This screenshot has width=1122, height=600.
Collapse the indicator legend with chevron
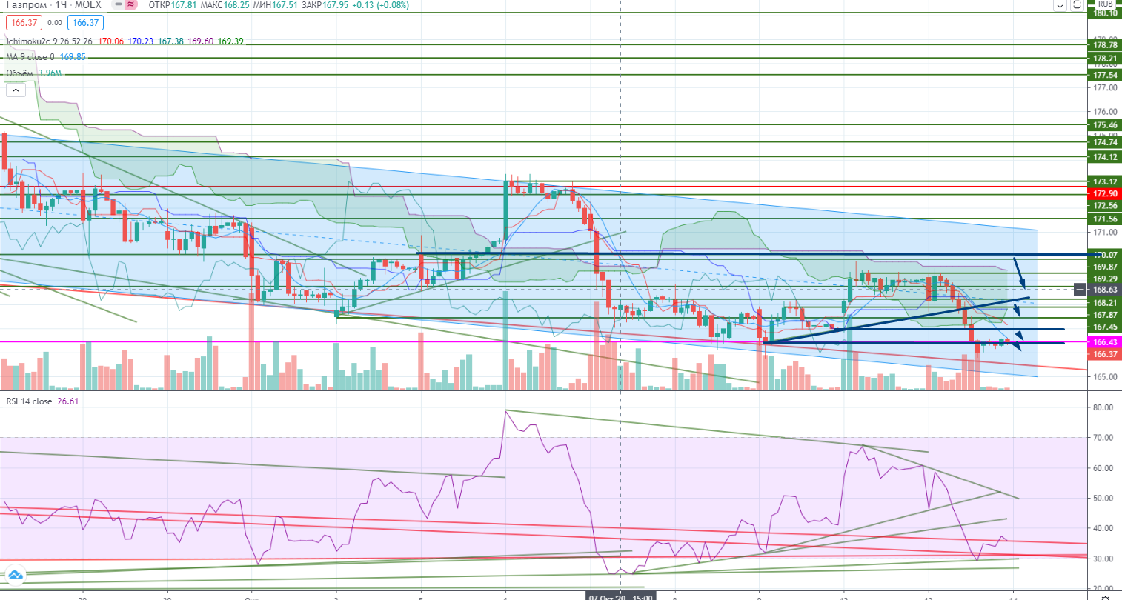pos(16,90)
